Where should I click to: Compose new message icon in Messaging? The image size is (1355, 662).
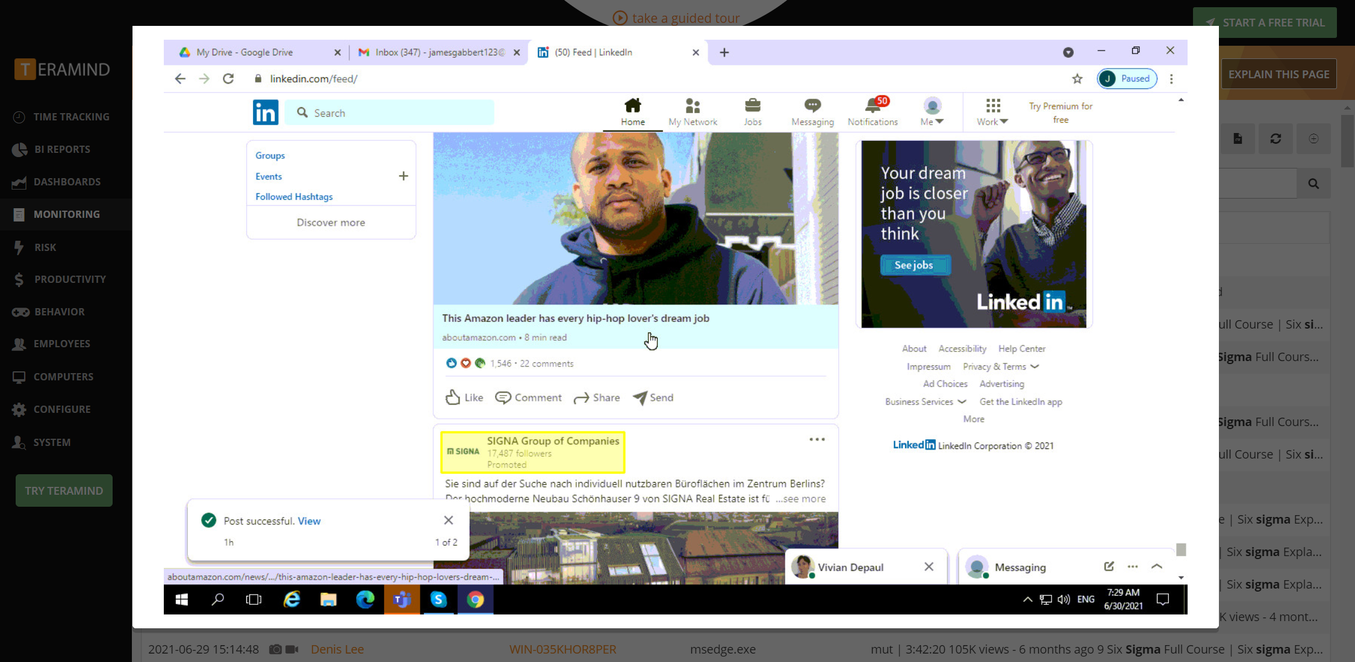point(1109,566)
